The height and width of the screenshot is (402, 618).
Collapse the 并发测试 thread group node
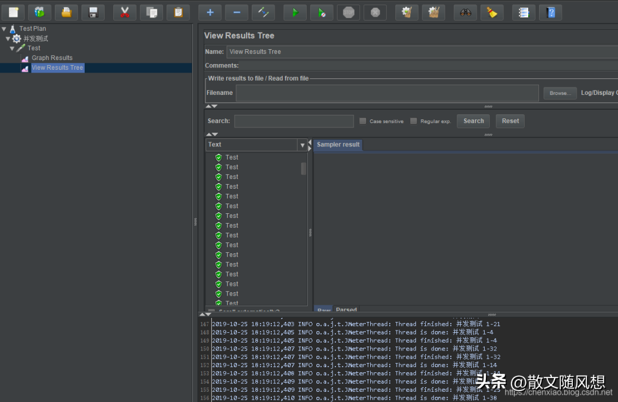point(7,38)
